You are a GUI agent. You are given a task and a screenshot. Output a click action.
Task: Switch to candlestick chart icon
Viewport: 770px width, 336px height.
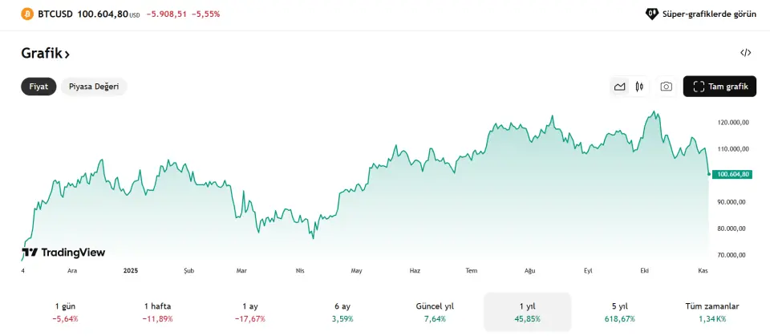click(639, 87)
